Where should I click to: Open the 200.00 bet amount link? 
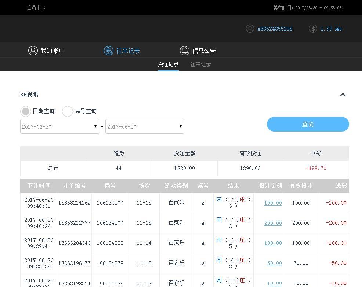tap(273, 223)
